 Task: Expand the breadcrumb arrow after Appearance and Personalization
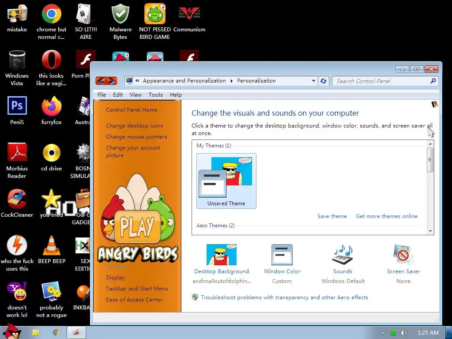tap(231, 81)
